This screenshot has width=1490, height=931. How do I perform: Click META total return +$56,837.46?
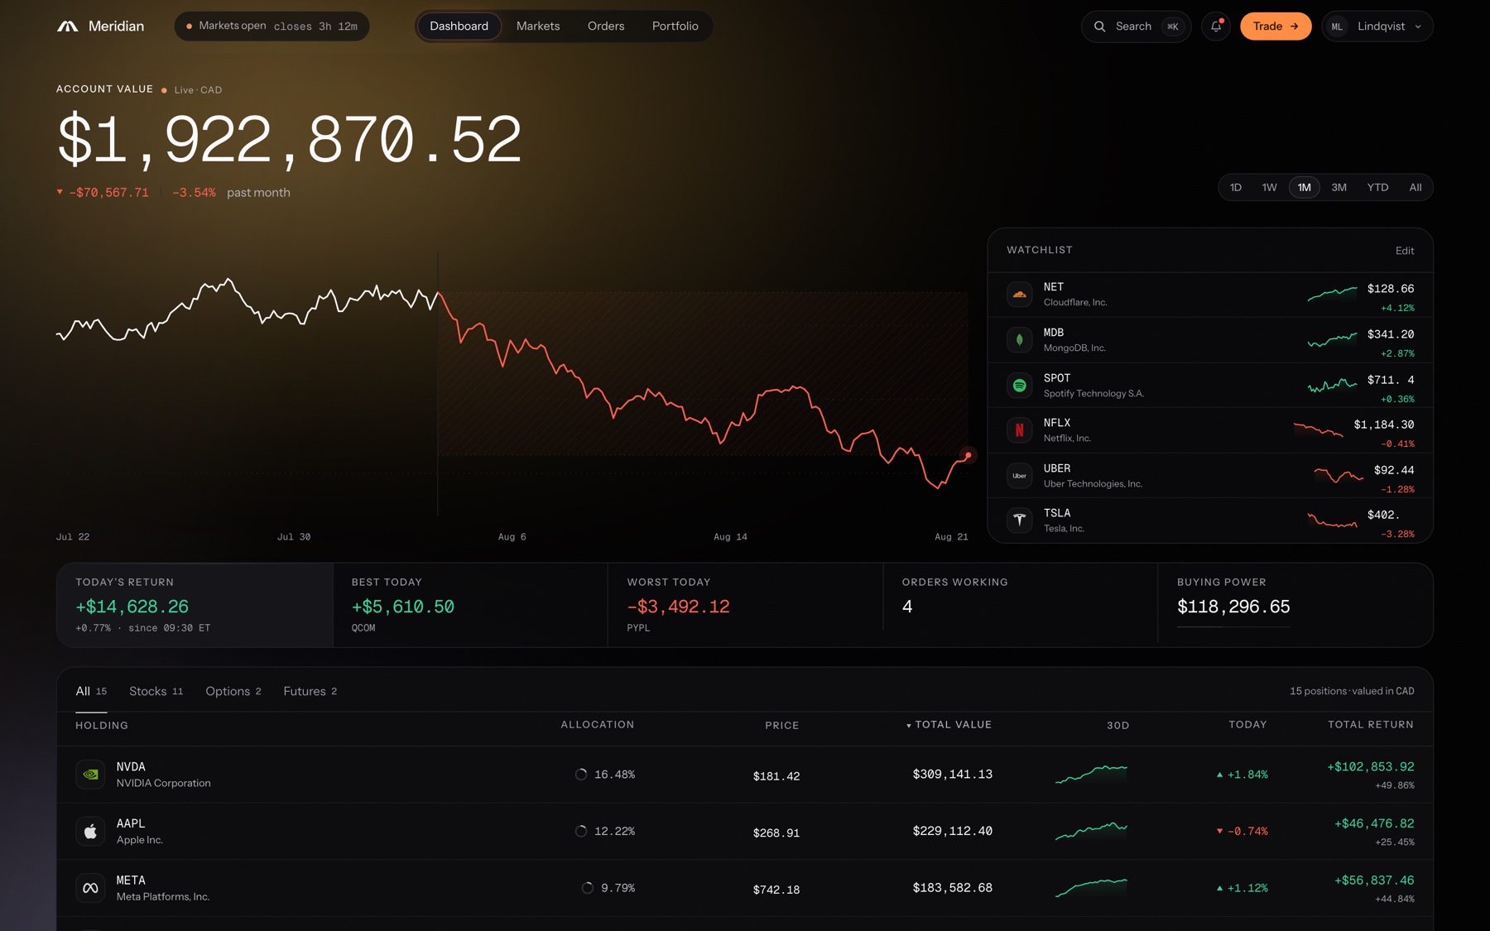click(x=1374, y=881)
